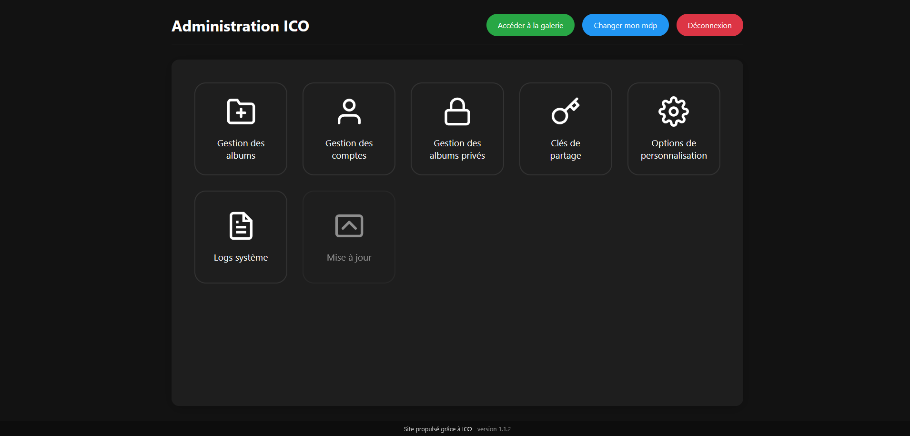Click the "version 1.1.2" footer text
The image size is (910, 436).
click(494, 429)
